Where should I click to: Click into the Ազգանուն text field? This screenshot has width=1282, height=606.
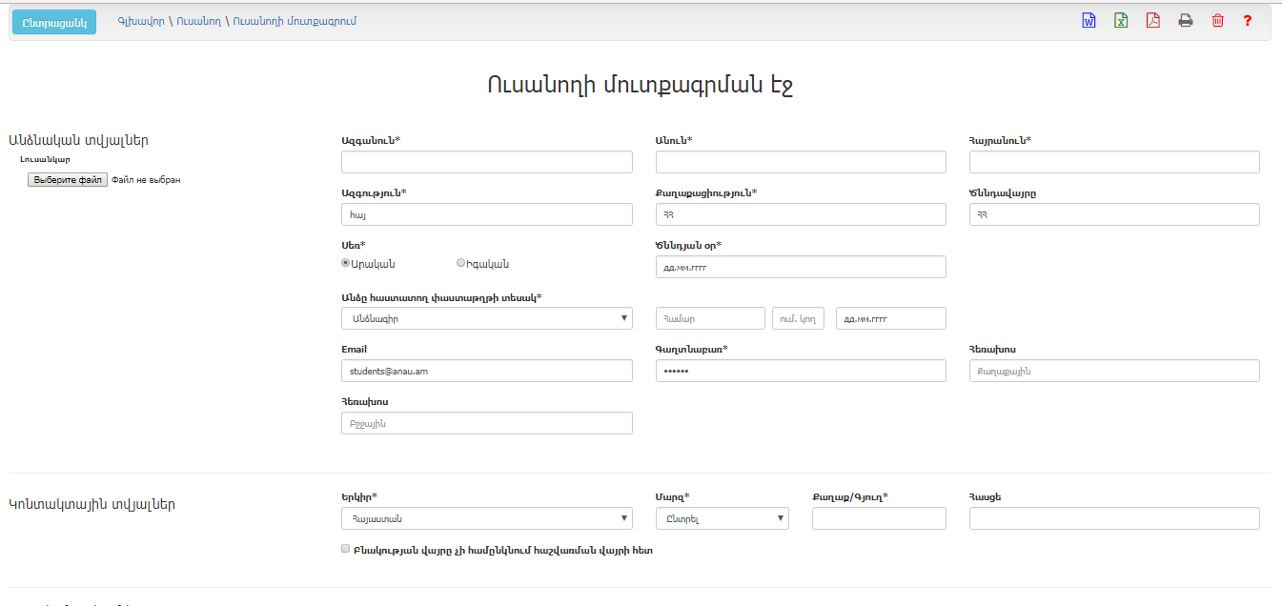(486, 162)
